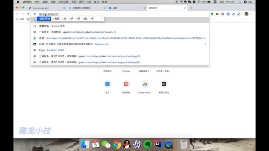Open the 应用 apps bookmark
Viewport: 269px width, 151px height.
[20, 19]
